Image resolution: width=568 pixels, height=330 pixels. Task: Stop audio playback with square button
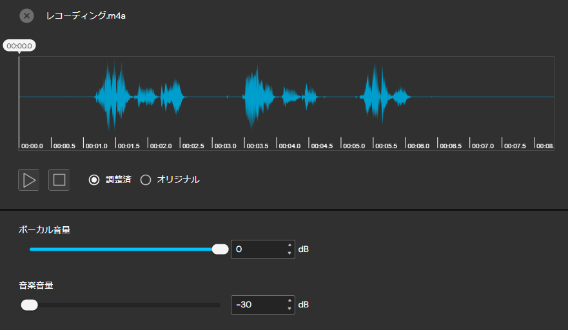pos(59,180)
